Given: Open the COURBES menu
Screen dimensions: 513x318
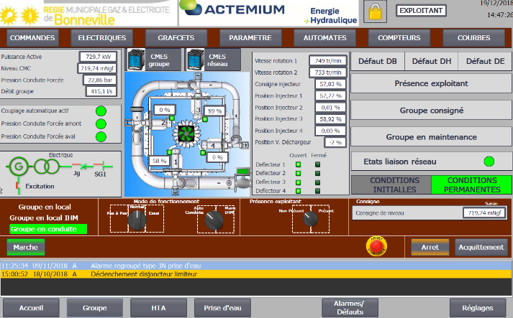Looking at the screenshot, I should (x=473, y=37).
